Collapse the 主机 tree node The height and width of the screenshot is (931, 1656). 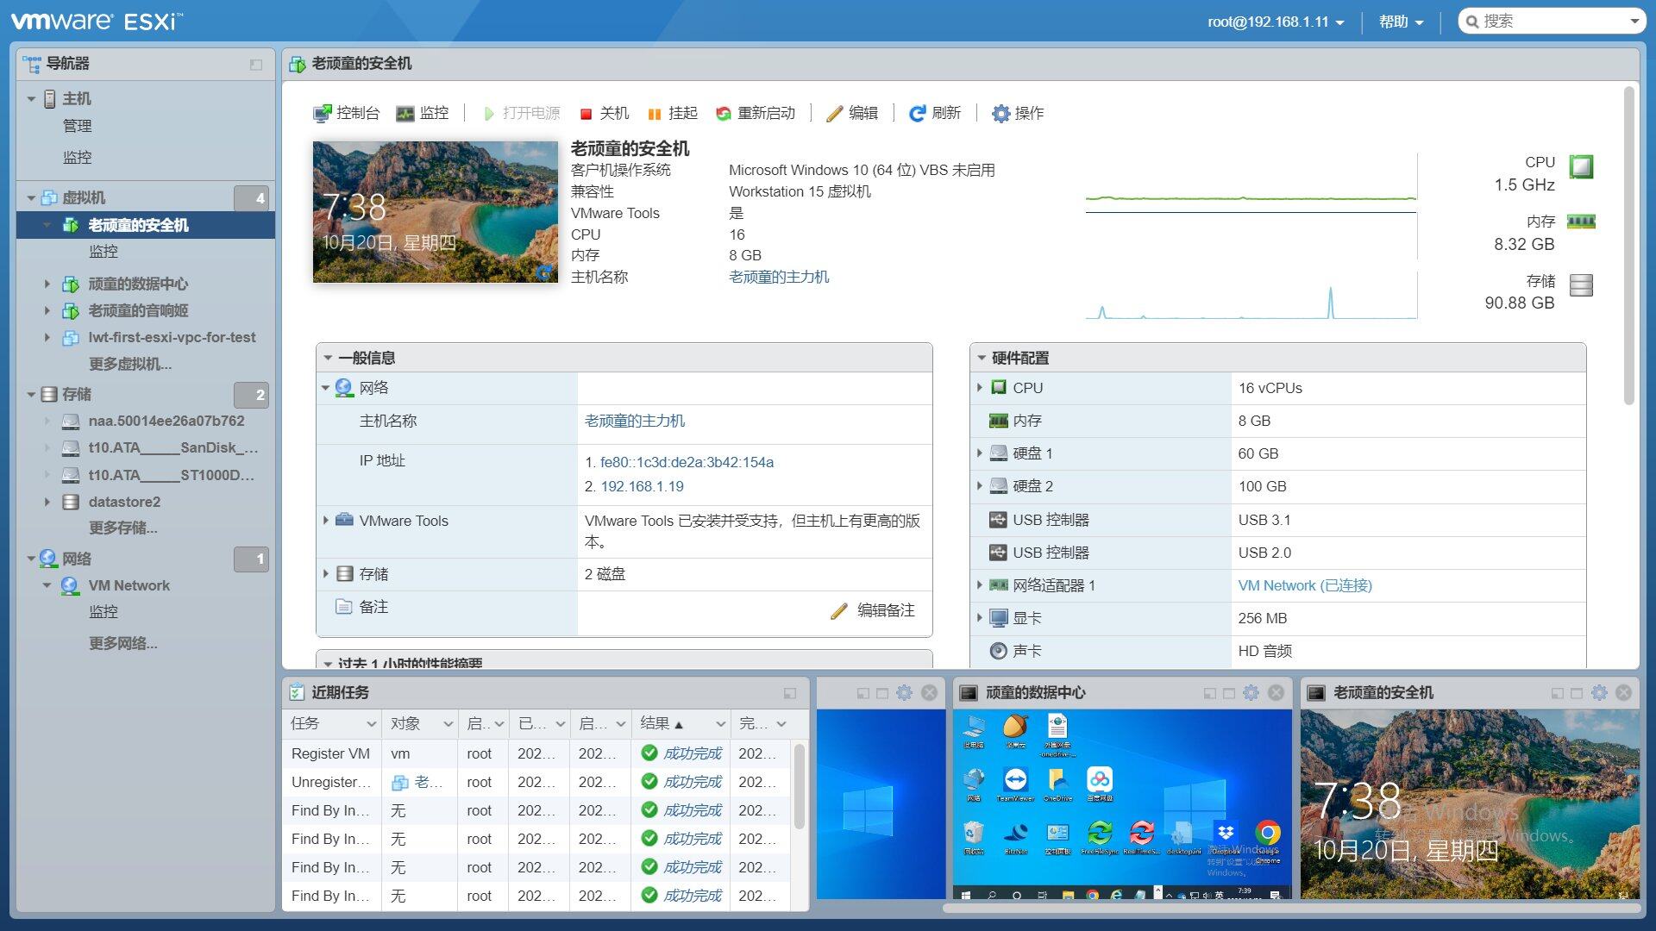(31, 99)
